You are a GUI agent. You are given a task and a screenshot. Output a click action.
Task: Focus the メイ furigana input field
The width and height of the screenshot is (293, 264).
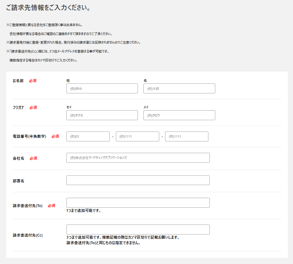tap(179, 115)
